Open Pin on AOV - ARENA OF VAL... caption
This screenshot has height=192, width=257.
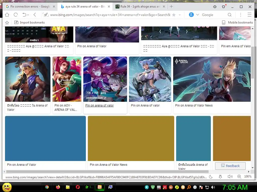[x=66, y=107]
